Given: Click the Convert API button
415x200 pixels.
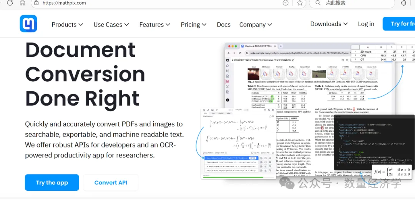Looking at the screenshot, I should [x=111, y=183].
